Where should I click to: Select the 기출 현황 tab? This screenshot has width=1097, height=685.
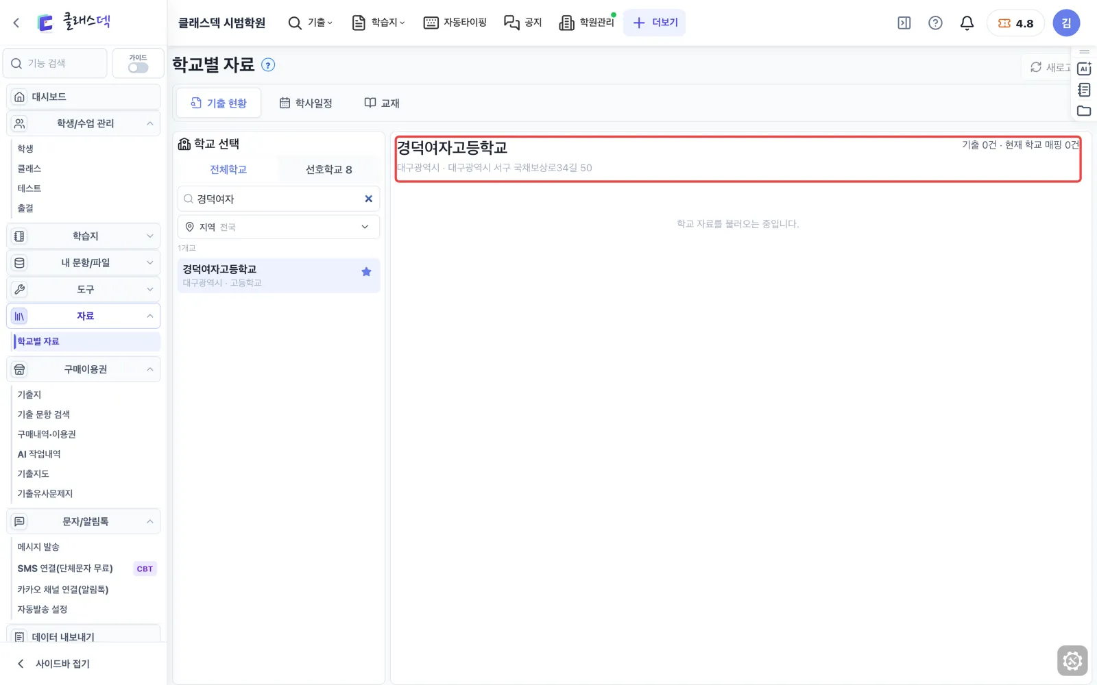pyautogui.click(x=219, y=103)
